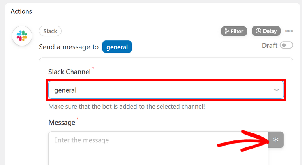The height and width of the screenshot is (165, 302).
Task: Click the Actions section heading
Action: pyautogui.click(x=21, y=11)
